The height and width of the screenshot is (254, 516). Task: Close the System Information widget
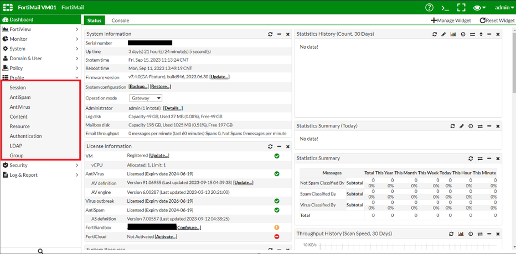tap(287, 34)
